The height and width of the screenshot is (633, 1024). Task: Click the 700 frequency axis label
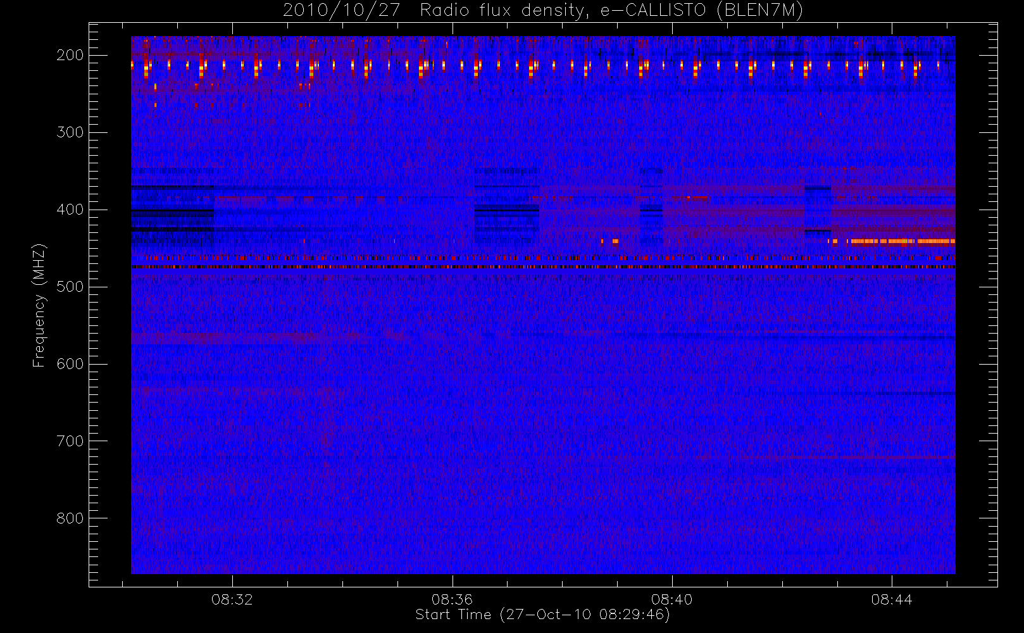coord(70,441)
